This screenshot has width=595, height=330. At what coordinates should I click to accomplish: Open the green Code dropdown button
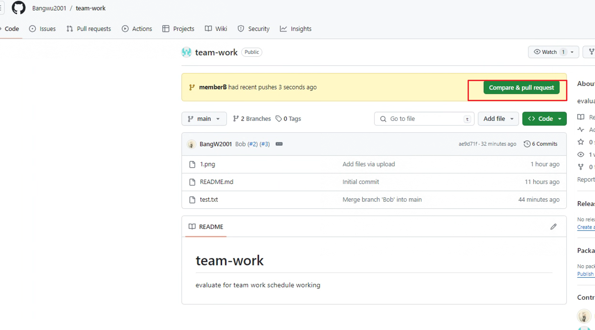coord(544,119)
